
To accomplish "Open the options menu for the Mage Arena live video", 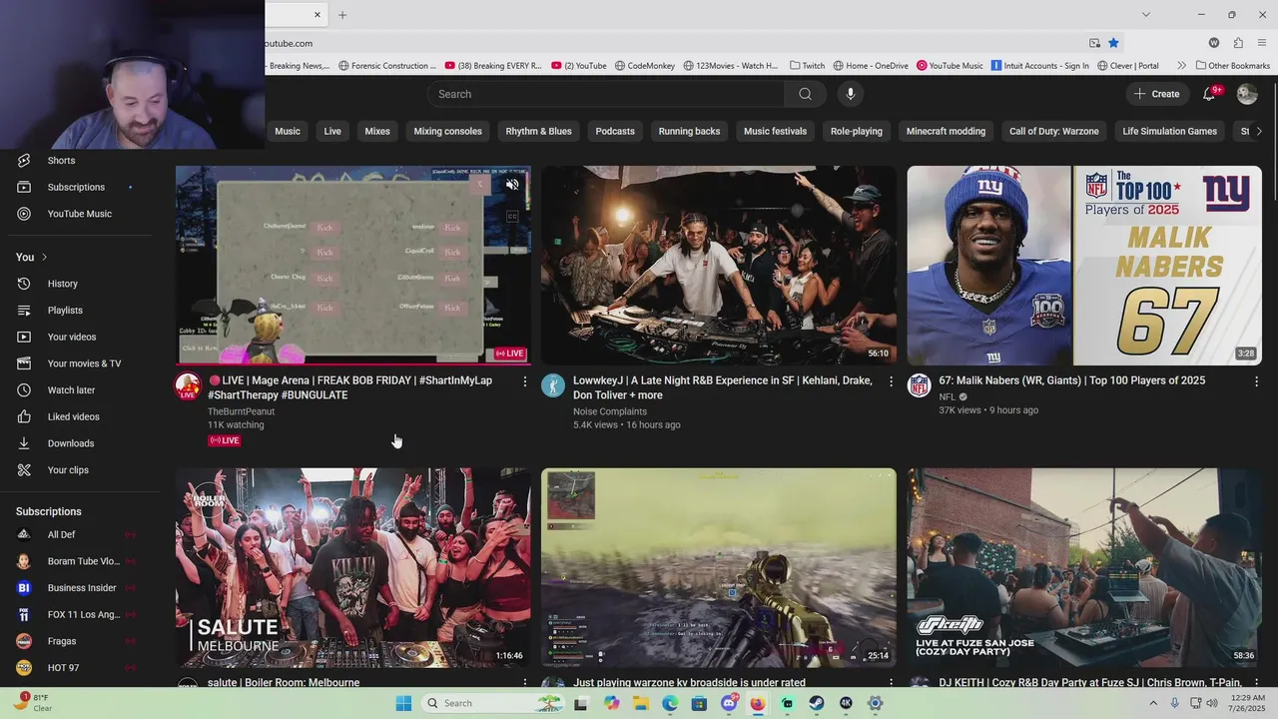I will (x=525, y=381).
